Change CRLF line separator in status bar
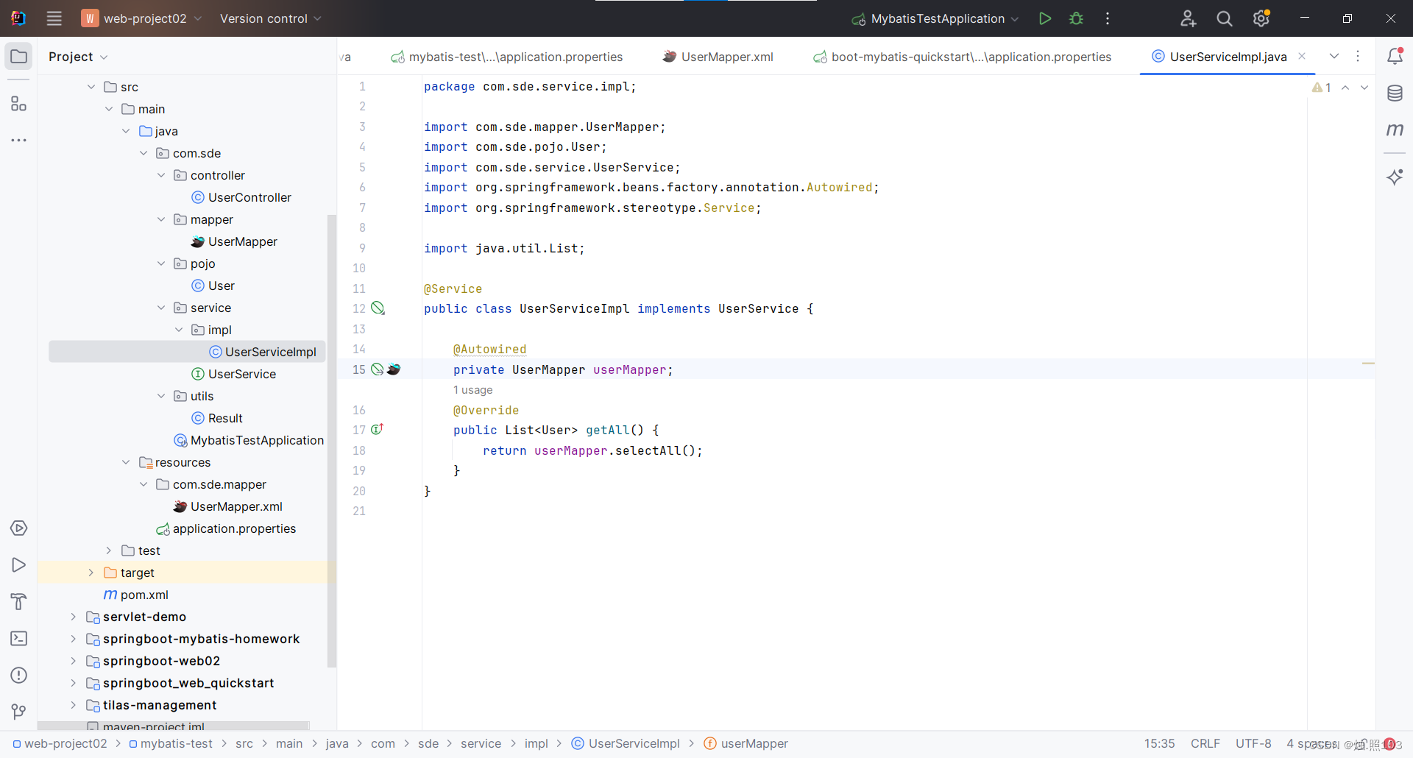Viewport: 1413px width, 758px height. pos(1205,743)
